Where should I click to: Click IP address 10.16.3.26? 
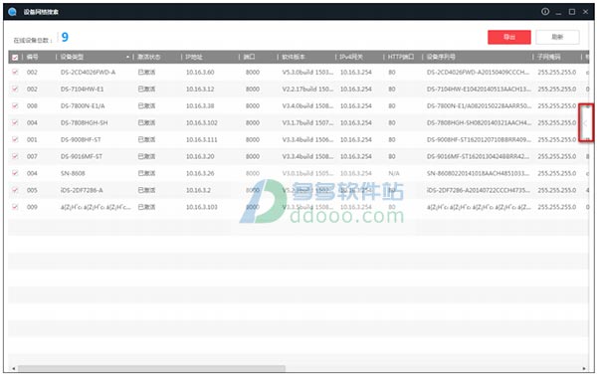[x=200, y=173]
